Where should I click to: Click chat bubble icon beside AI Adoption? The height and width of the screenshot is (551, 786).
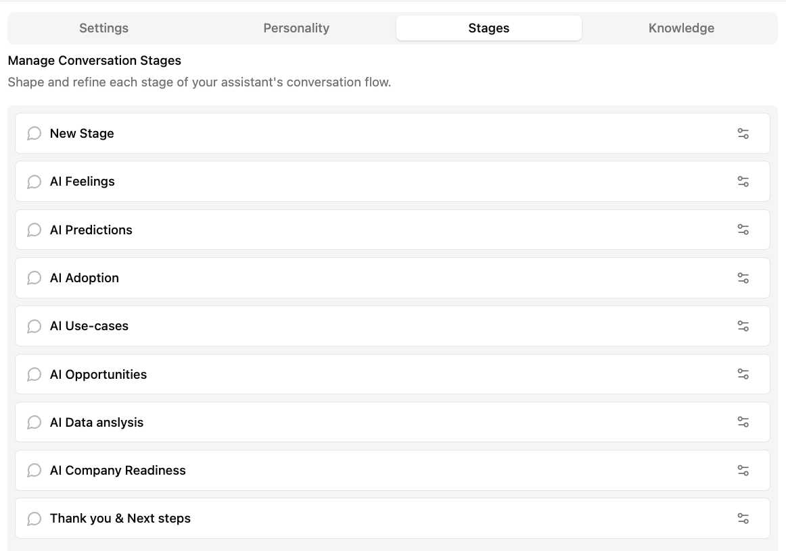tap(34, 278)
